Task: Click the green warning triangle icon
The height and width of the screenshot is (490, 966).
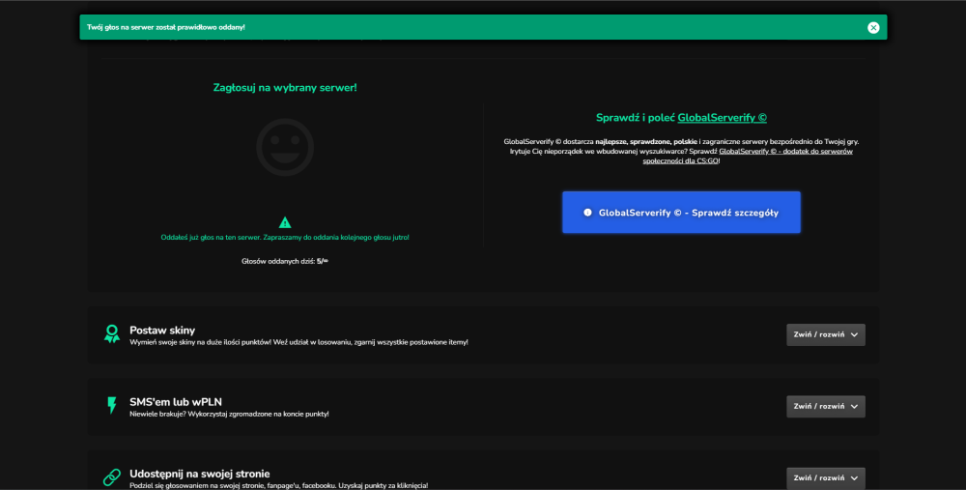Action: pyautogui.click(x=285, y=222)
